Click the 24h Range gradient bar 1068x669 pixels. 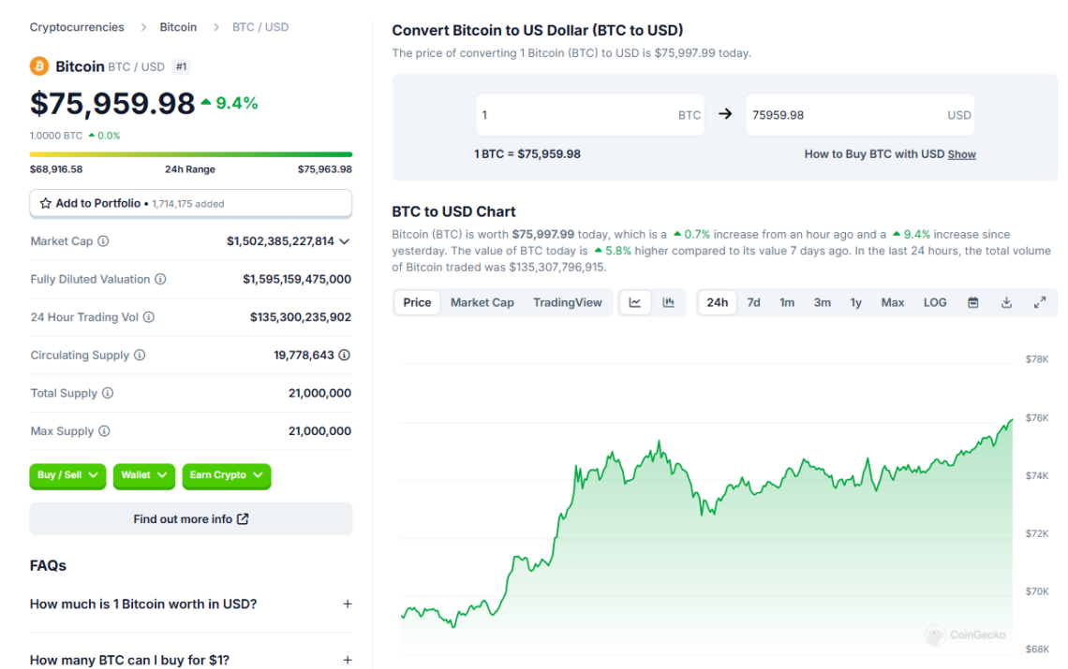click(190, 153)
